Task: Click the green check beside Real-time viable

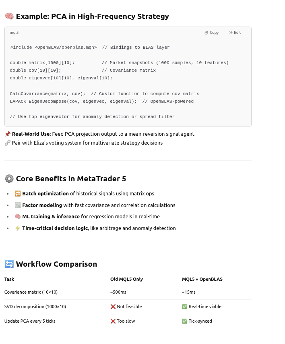Action: (x=185, y=307)
